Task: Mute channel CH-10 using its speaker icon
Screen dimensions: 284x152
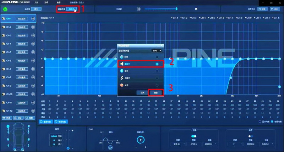Action: point(33,94)
